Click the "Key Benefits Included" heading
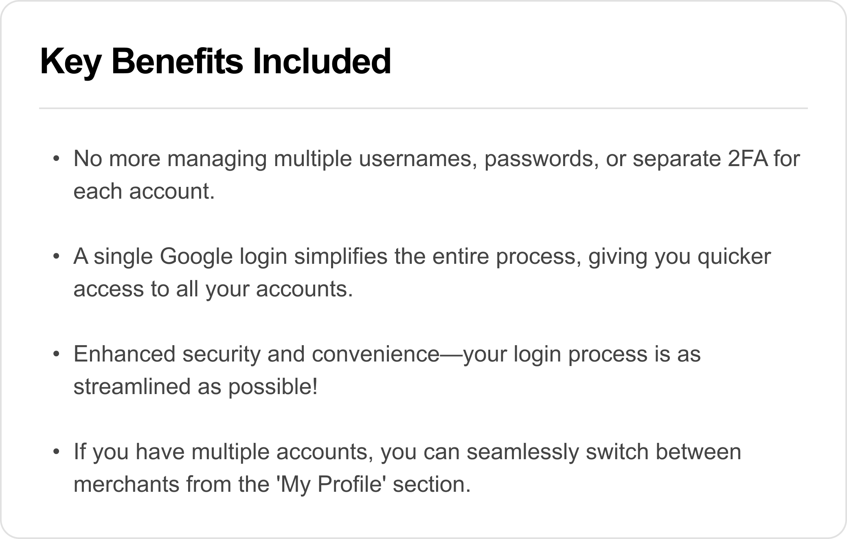 [x=215, y=61]
